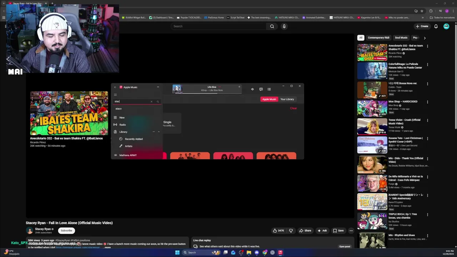Open the Ask button under video

pos(322,231)
